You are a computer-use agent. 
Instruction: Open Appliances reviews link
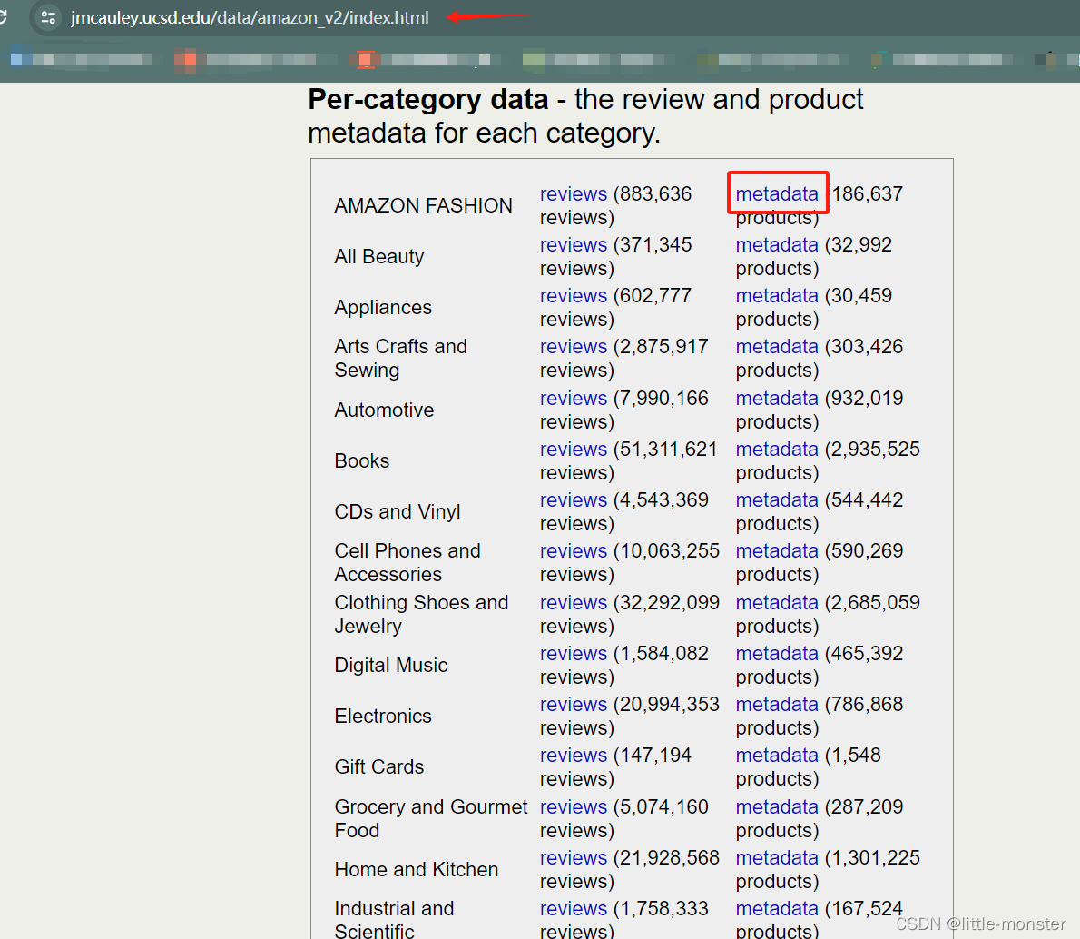point(573,296)
